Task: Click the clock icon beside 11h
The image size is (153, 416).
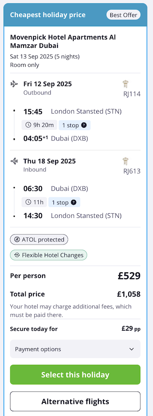Action: tap(28, 203)
